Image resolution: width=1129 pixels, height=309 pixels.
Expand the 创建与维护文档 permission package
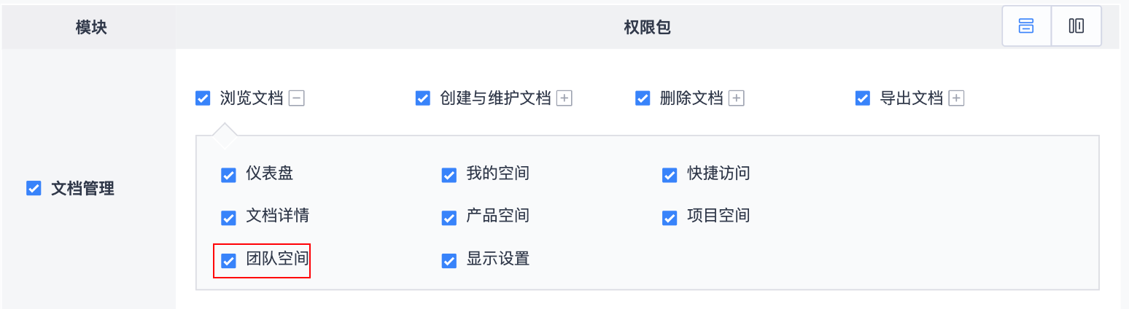coord(564,98)
